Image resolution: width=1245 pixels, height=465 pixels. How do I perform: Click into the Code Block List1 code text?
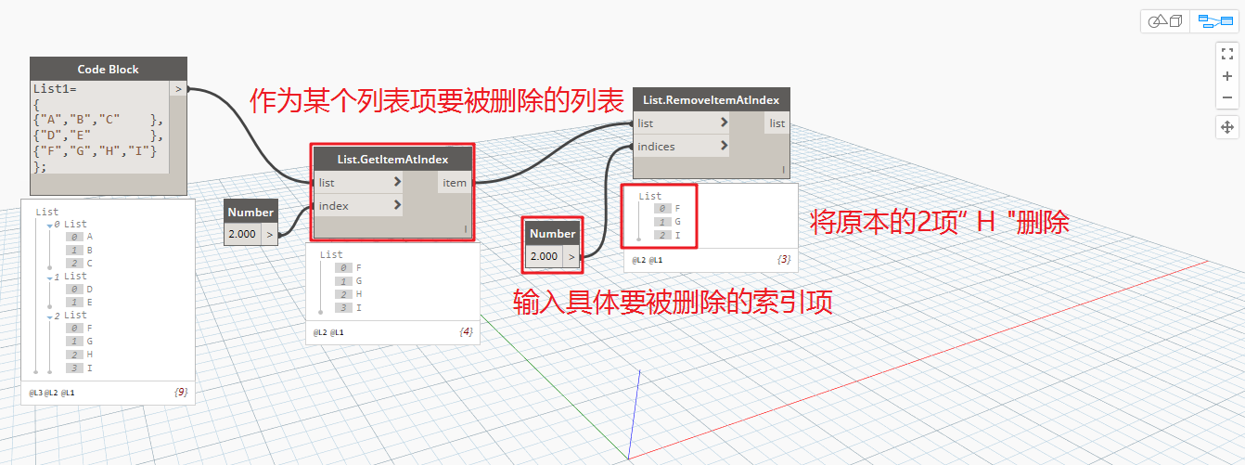click(99, 128)
